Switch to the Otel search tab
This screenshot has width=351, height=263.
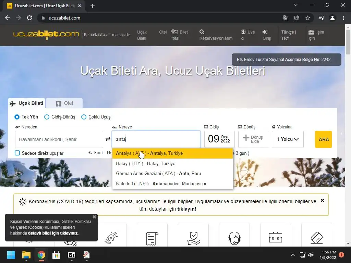[x=64, y=103]
